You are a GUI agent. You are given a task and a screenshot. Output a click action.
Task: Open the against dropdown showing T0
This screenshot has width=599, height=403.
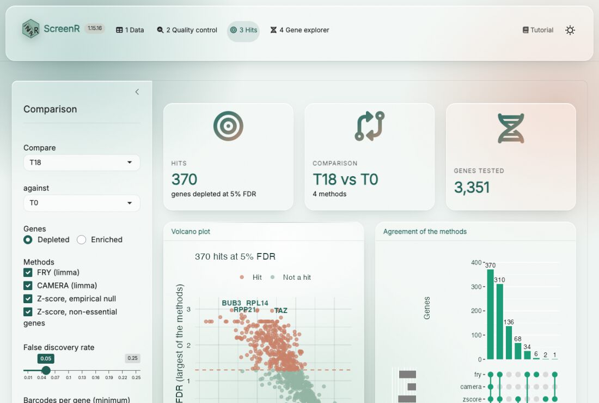coord(82,203)
